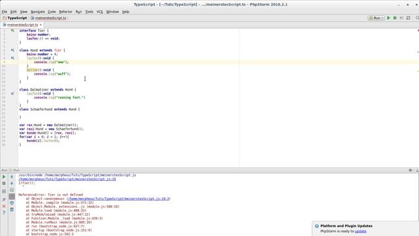Open the Refactor menu

point(65,12)
